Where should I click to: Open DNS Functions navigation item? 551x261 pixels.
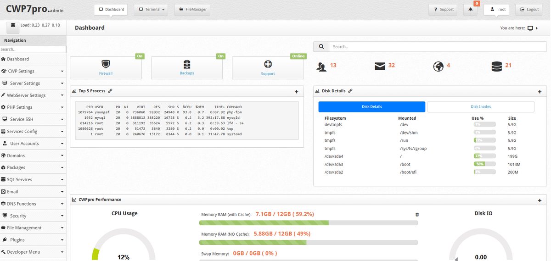(x=33, y=204)
